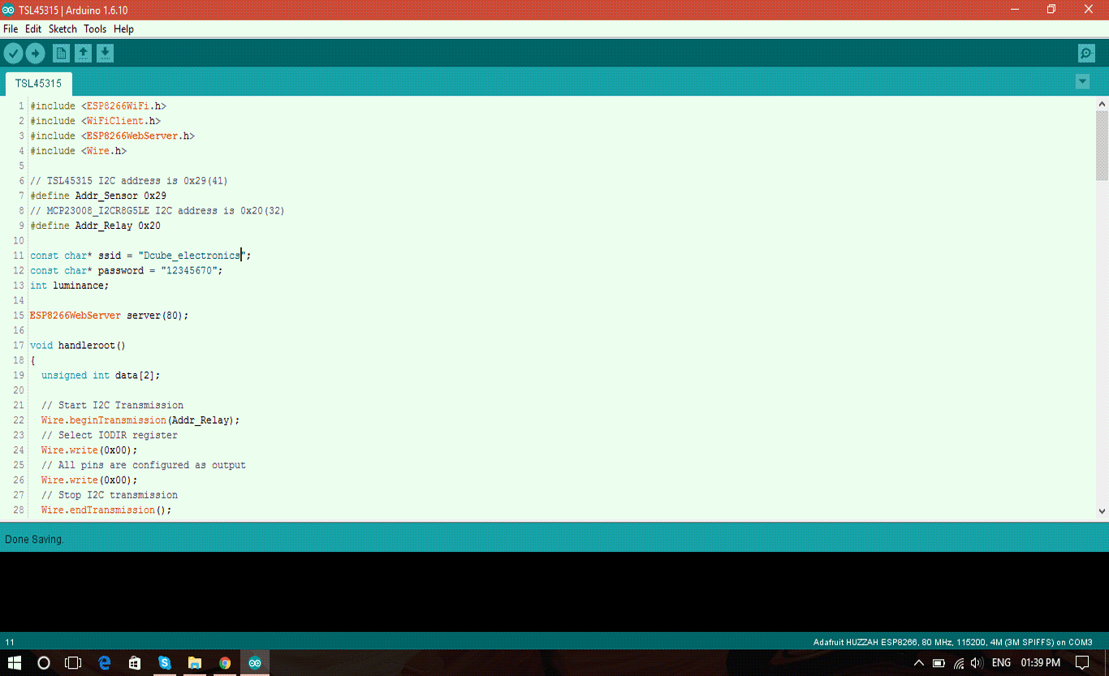This screenshot has height=676, width=1109.
Task: Click the MCP23008 I2C address comment
Action: pos(158,211)
